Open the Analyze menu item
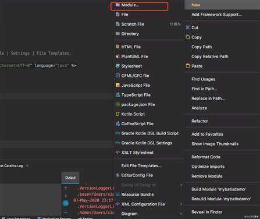The width and height of the screenshot is (260, 219). (199, 108)
